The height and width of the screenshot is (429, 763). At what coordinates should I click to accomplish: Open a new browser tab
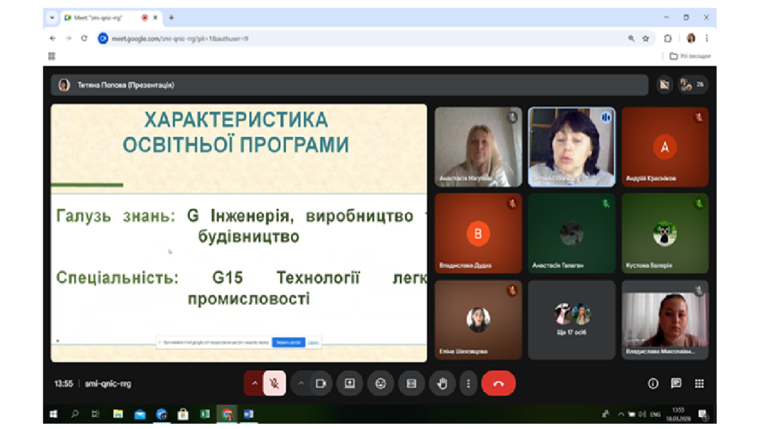(171, 18)
